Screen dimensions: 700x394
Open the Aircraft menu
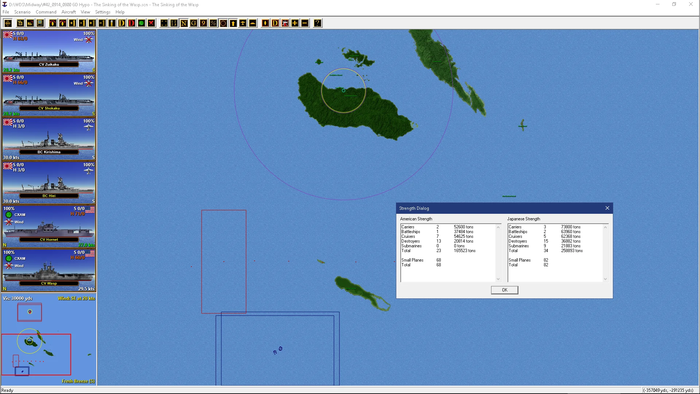69,12
